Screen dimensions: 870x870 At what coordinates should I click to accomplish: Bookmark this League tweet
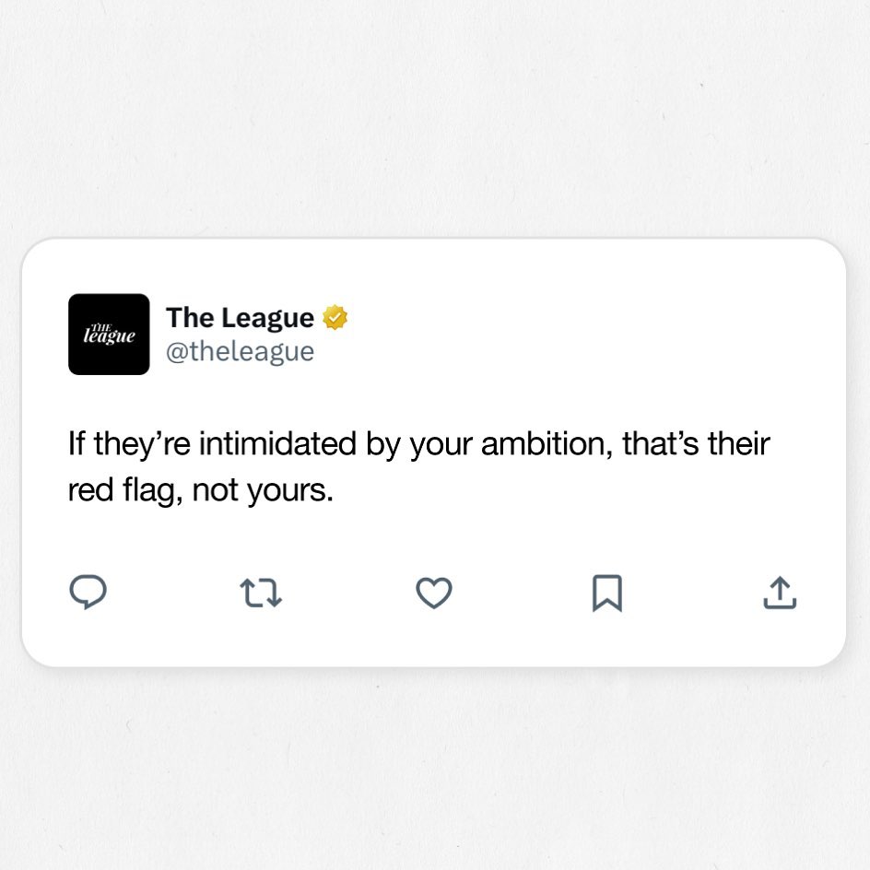607,594
